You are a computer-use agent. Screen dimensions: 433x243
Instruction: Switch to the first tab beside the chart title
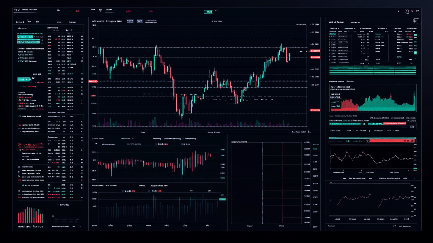(130, 21)
